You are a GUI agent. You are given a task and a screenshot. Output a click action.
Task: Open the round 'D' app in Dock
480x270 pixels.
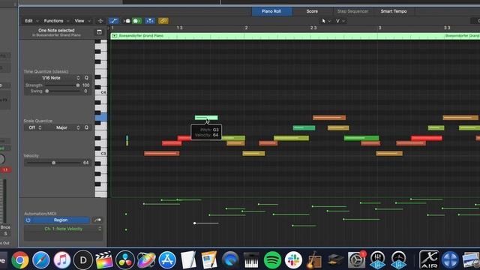(x=83, y=260)
